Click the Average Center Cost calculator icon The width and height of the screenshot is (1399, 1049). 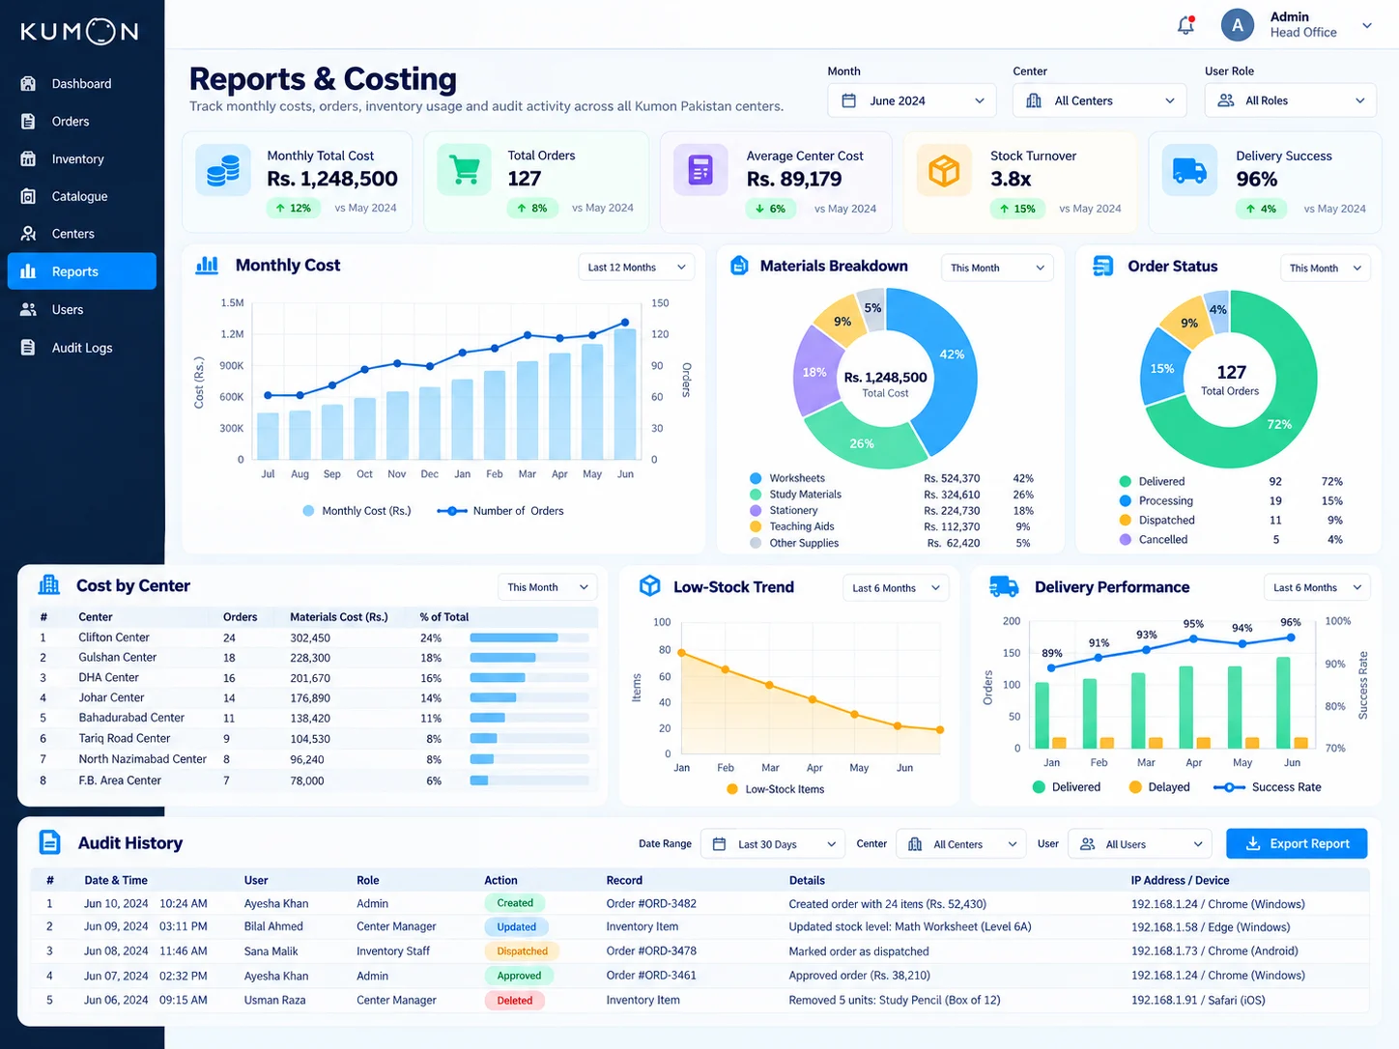[700, 170]
